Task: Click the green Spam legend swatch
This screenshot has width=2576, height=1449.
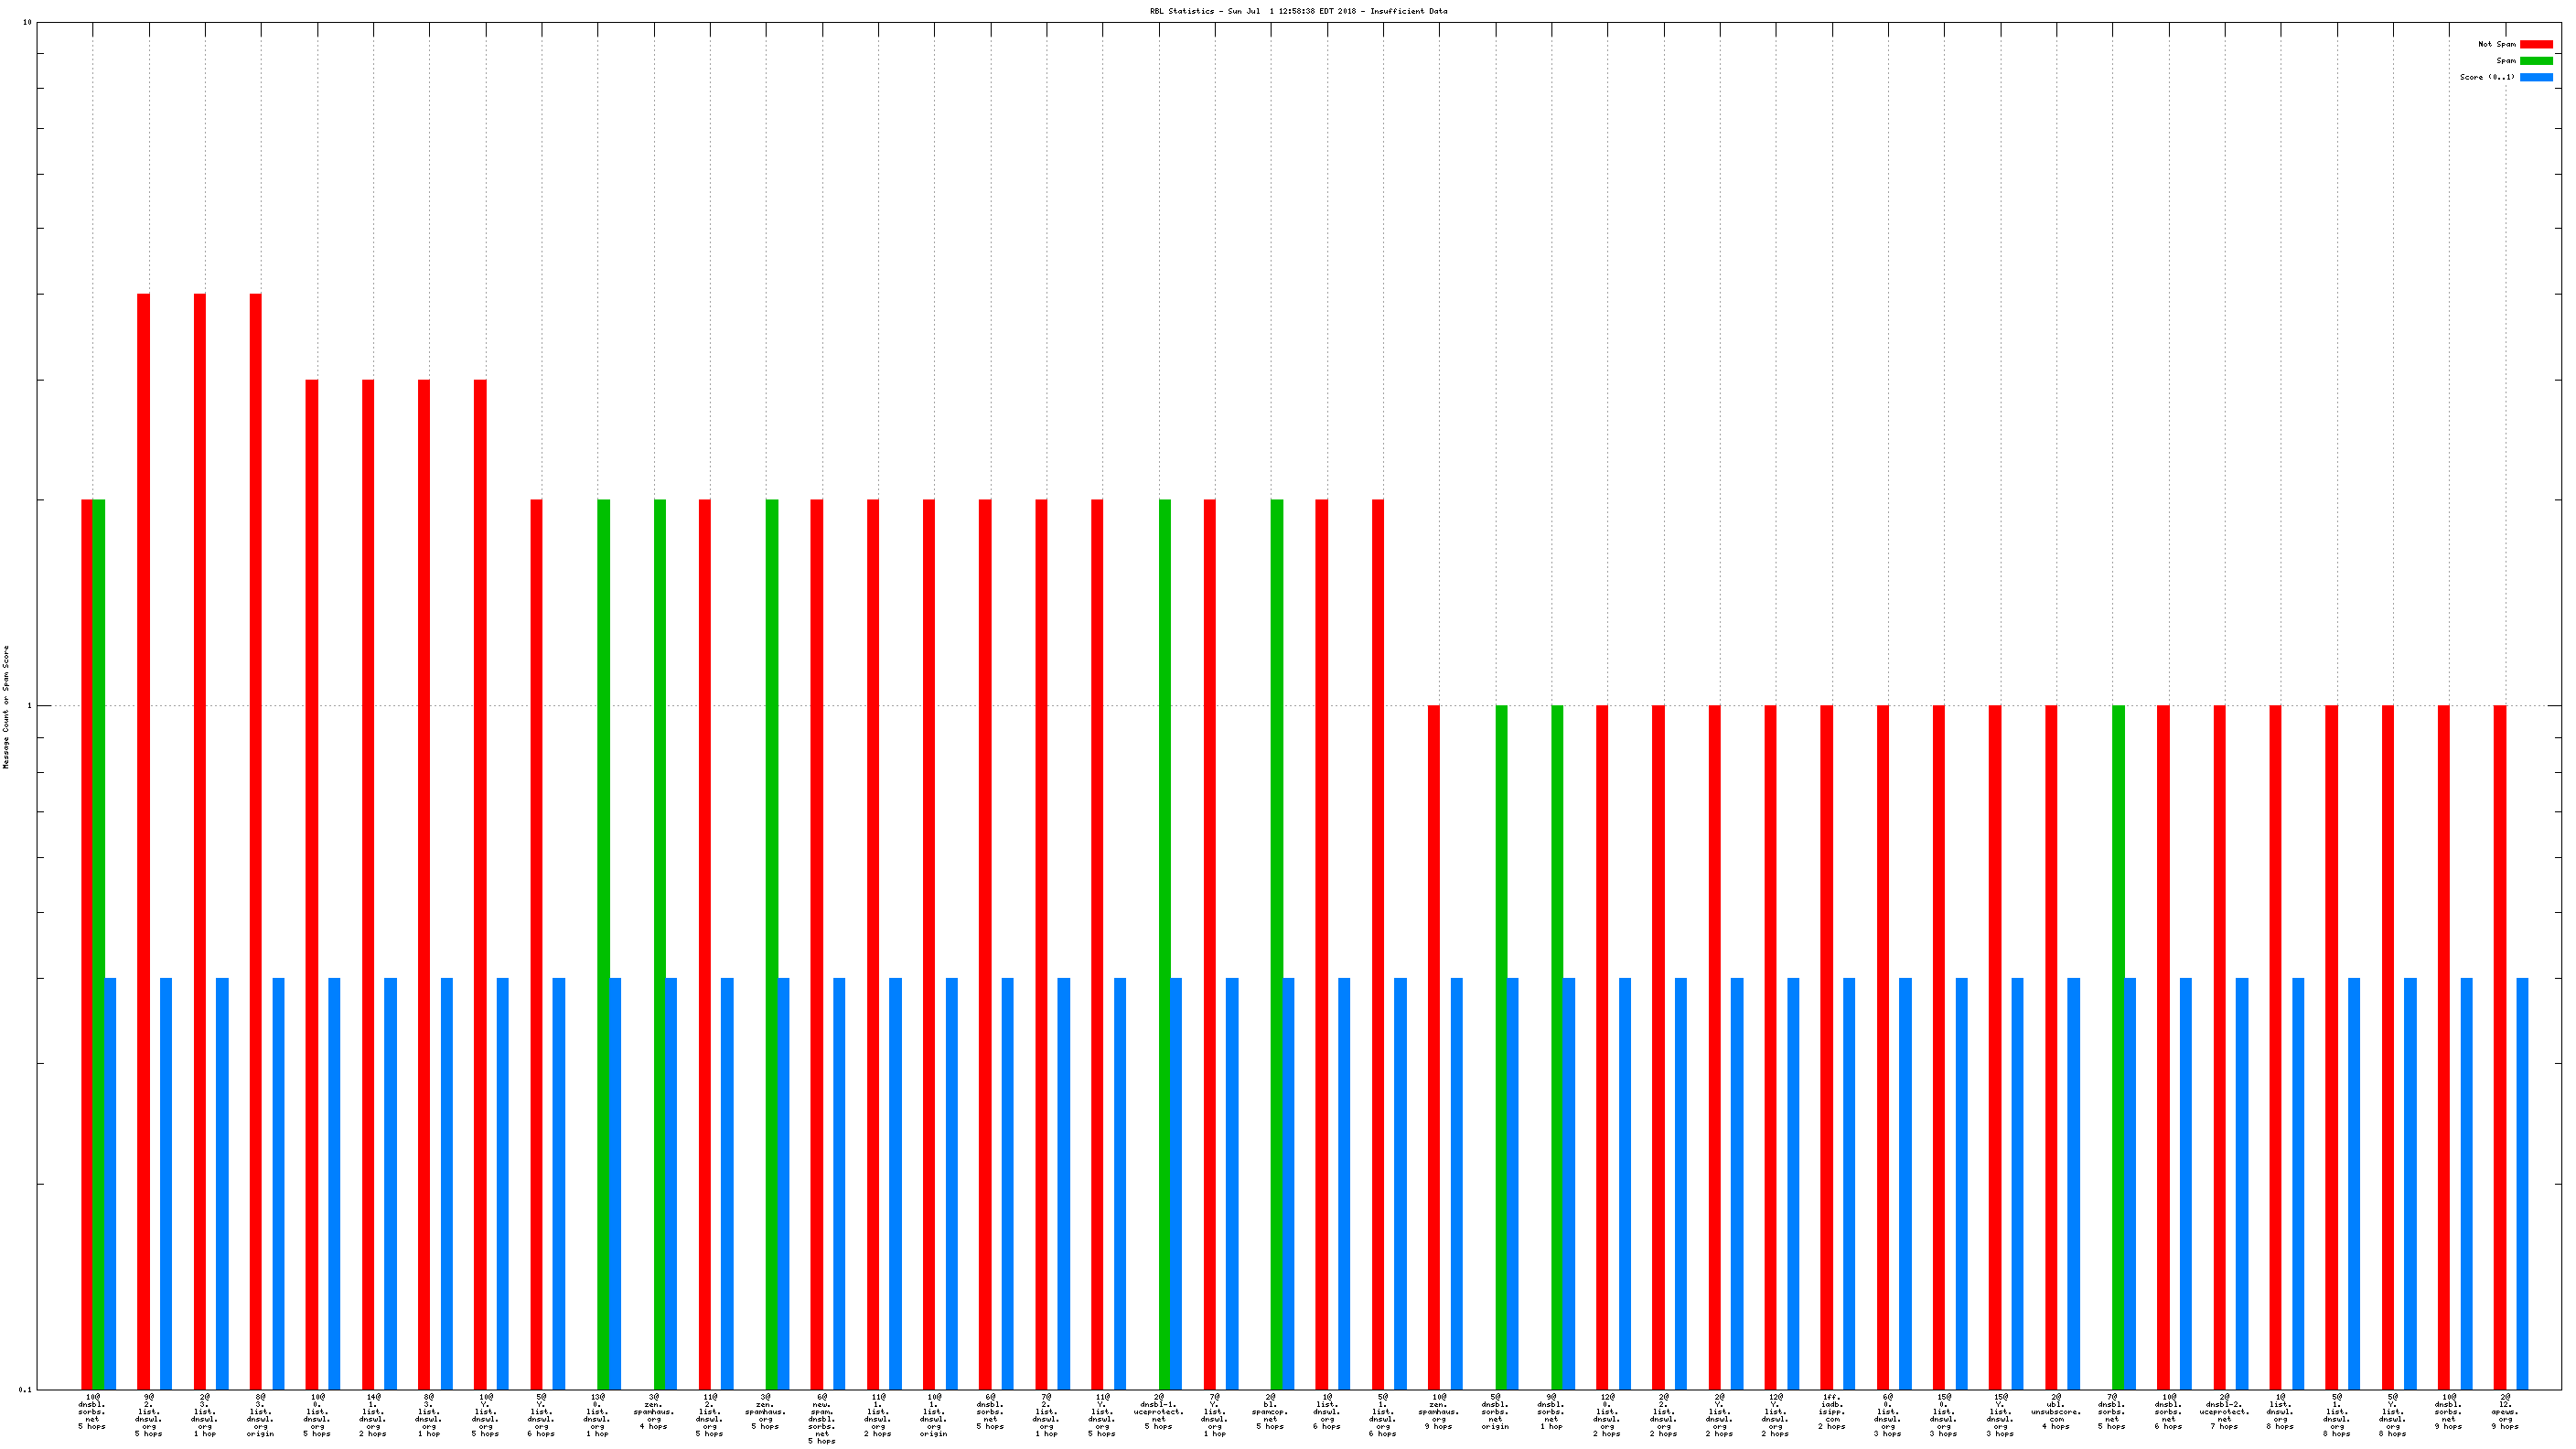Action: point(2535,61)
